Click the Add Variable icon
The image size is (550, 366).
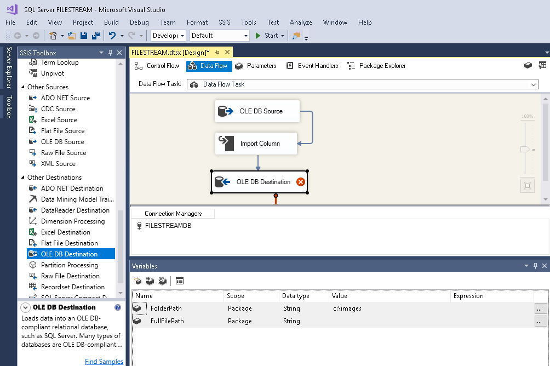pos(137,281)
